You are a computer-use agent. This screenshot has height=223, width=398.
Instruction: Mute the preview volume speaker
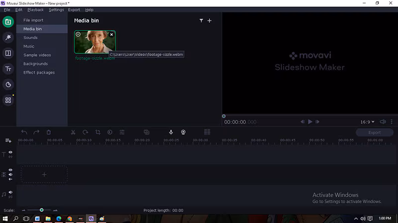[x=383, y=122]
